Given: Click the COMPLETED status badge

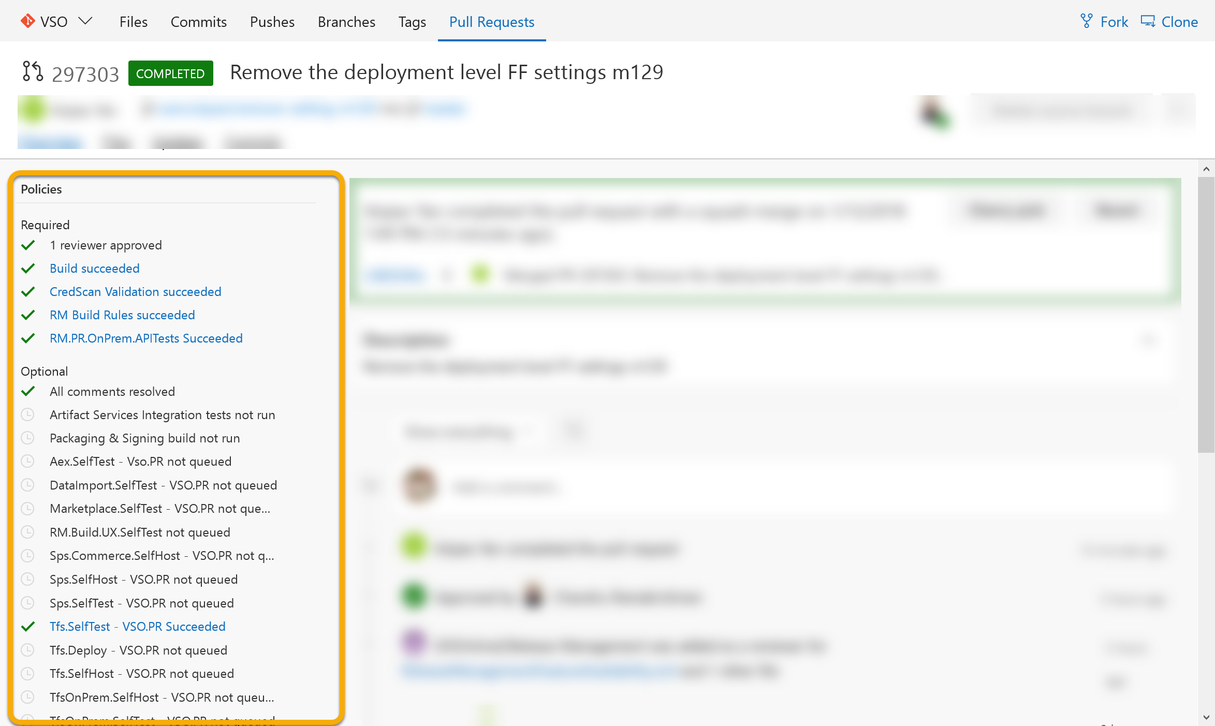Looking at the screenshot, I should pyautogui.click(x=170, y=73).
